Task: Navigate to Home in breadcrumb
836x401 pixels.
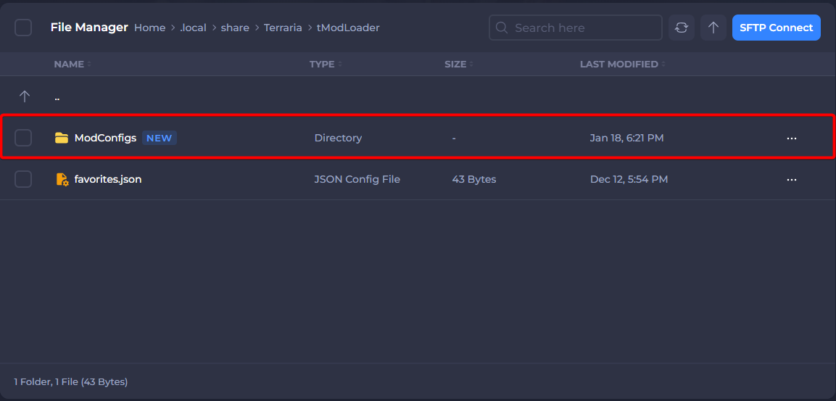Action: 149,28
